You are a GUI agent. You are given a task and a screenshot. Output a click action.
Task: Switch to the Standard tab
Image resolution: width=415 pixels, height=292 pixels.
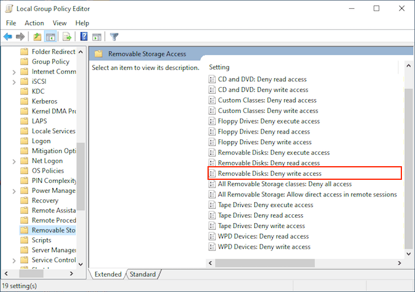click(143, 274)
